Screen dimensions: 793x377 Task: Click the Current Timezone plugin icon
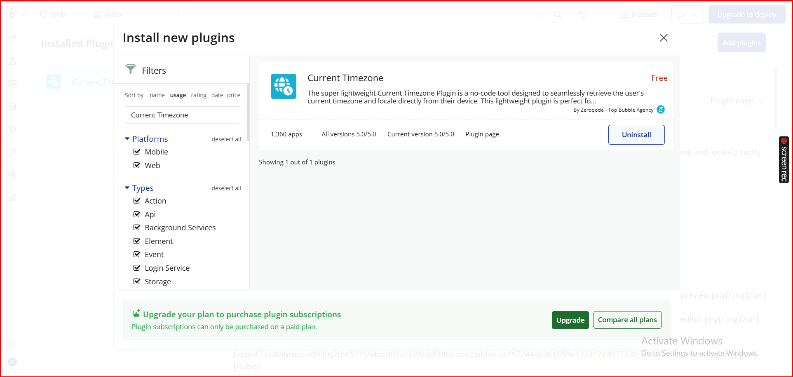tap(283, 86)
